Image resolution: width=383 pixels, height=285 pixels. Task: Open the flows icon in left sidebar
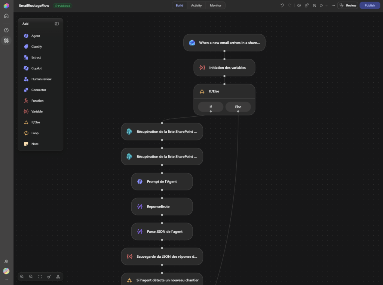[x=6, y=40]
